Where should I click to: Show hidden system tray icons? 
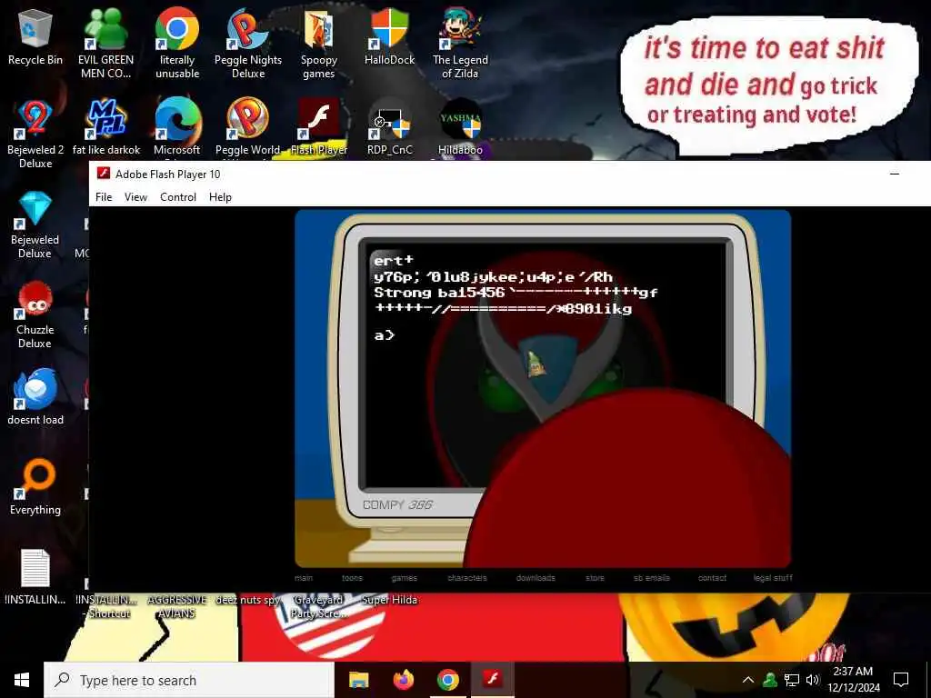pos(748,680)
